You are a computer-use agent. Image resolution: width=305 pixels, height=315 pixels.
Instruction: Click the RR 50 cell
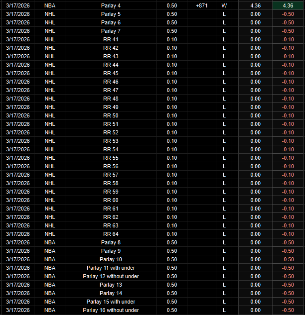(111, 115)
